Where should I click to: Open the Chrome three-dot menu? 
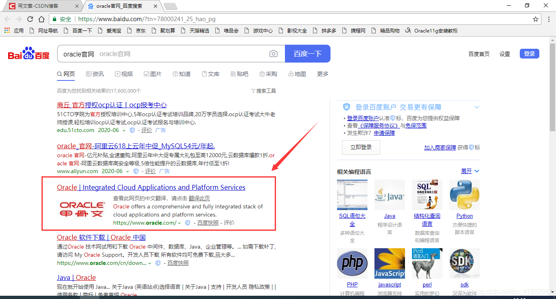(x=549, y=19)
